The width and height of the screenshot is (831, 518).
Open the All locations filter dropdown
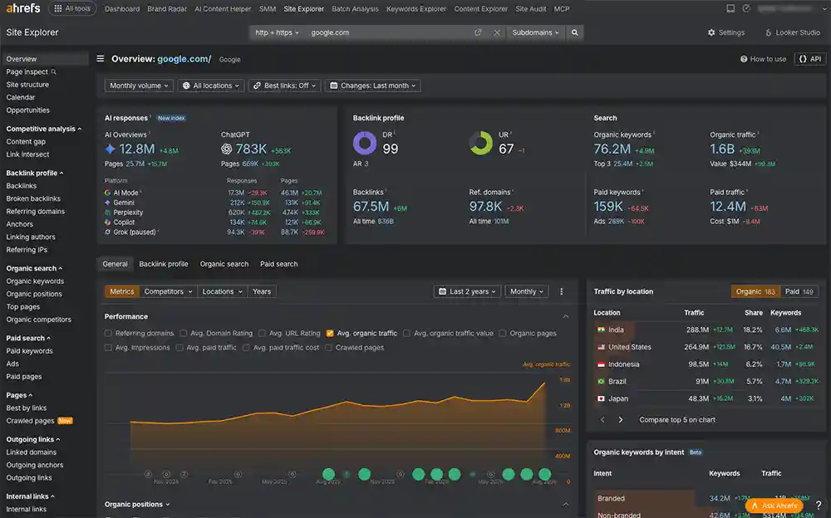(211, 86)
